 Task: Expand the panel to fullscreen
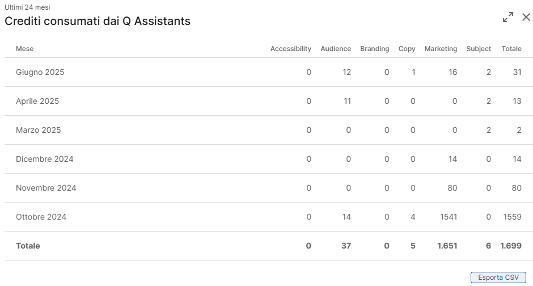[508, 17]
